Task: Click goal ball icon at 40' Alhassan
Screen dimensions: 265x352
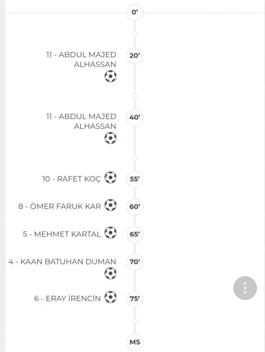Action: tap(110, 138)
